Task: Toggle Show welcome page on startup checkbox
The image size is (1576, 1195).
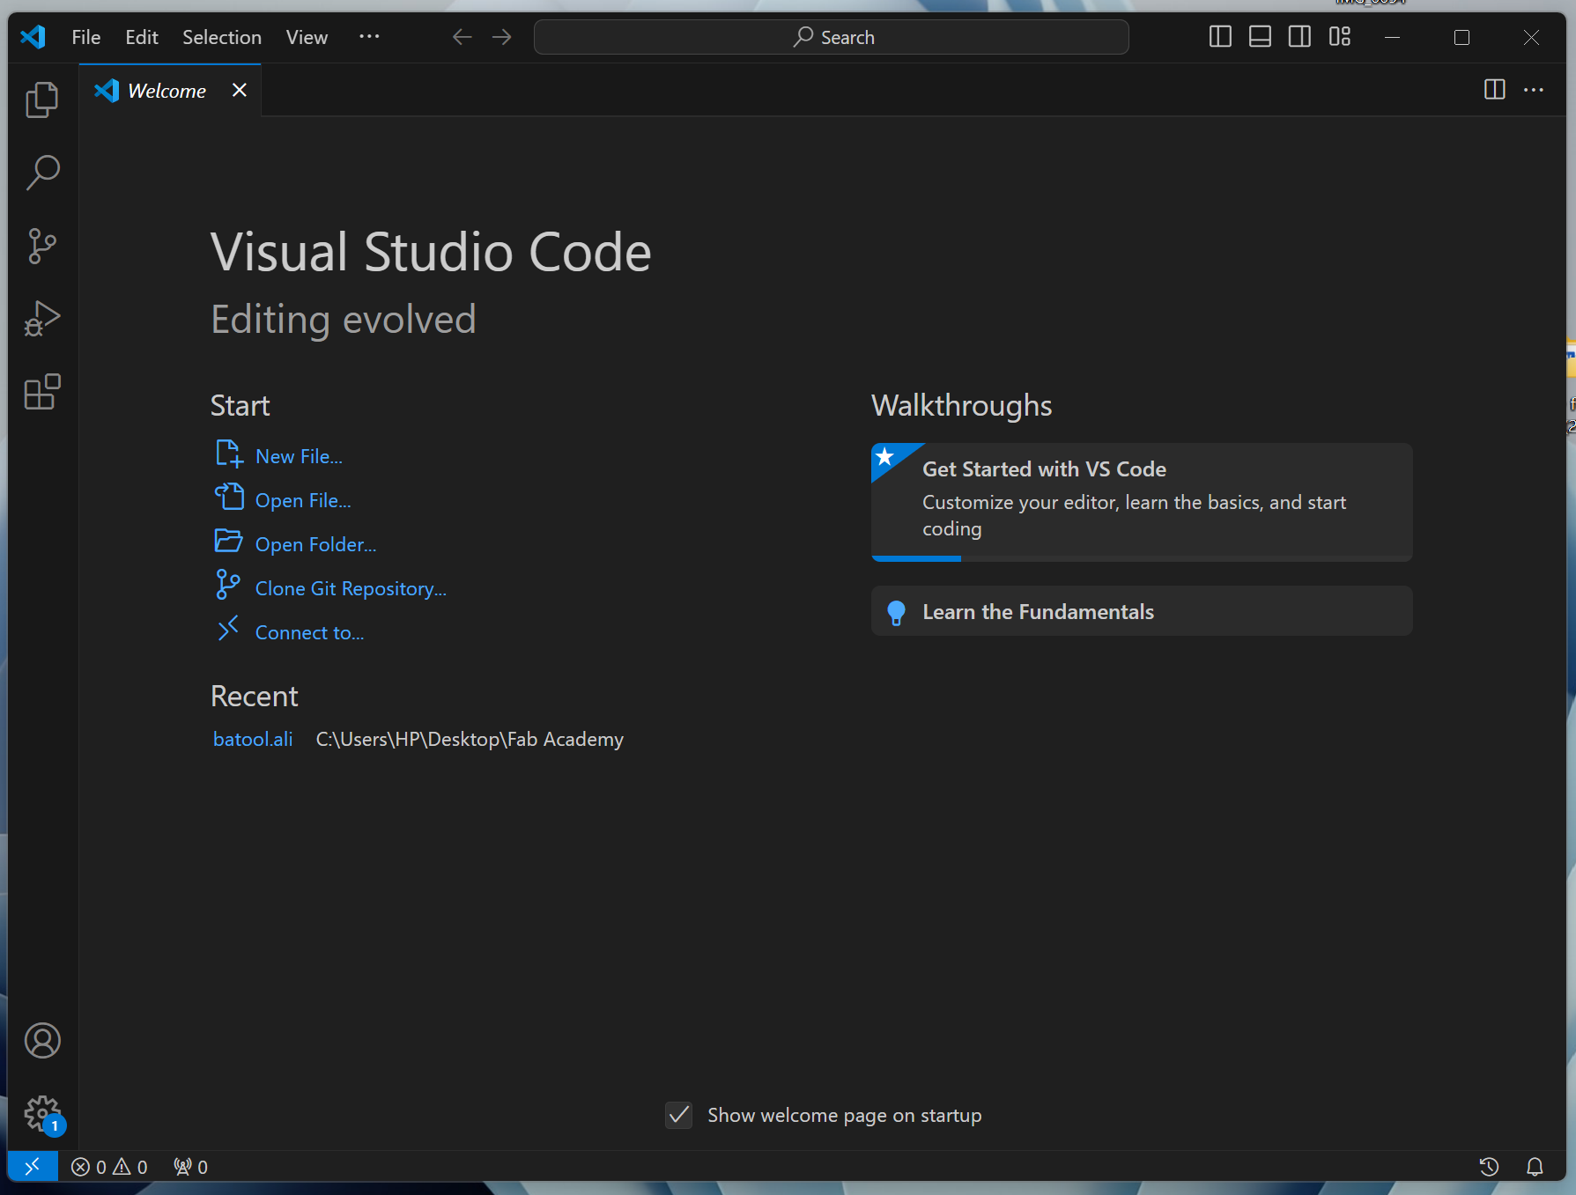Action: click(x=678, y=1115)
